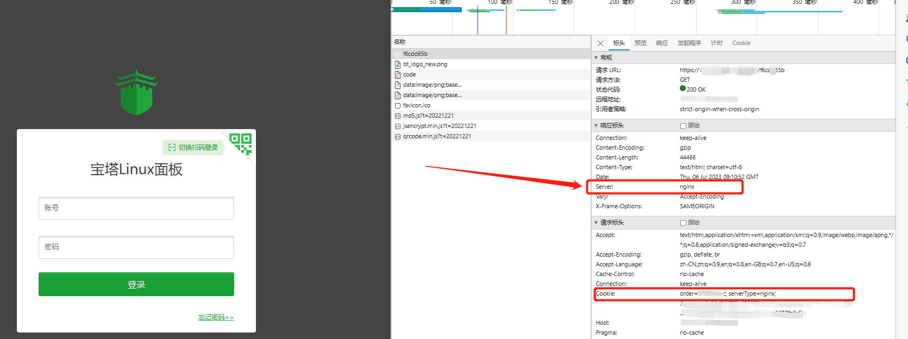Select the md5.js?t=20221221 request

[491, 116]
